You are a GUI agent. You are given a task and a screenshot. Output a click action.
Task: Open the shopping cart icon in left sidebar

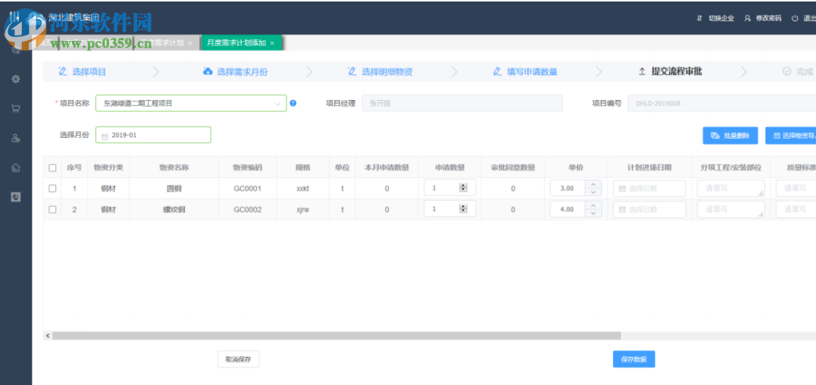pos(16,109)
